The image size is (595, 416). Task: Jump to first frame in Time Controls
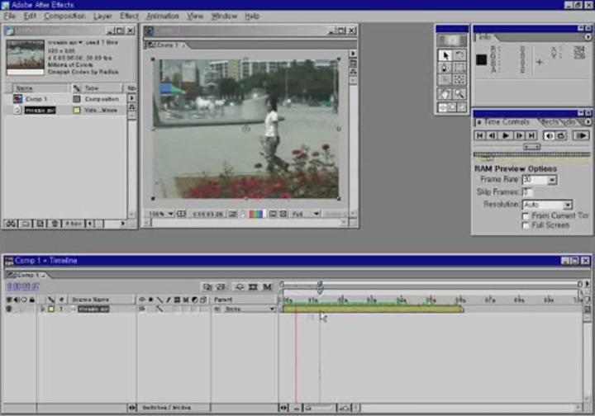(x=479, y=135)
